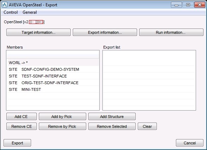Open Run information dialog
Image resolution: width=207 pixels, height=150 pixels.
171,32
